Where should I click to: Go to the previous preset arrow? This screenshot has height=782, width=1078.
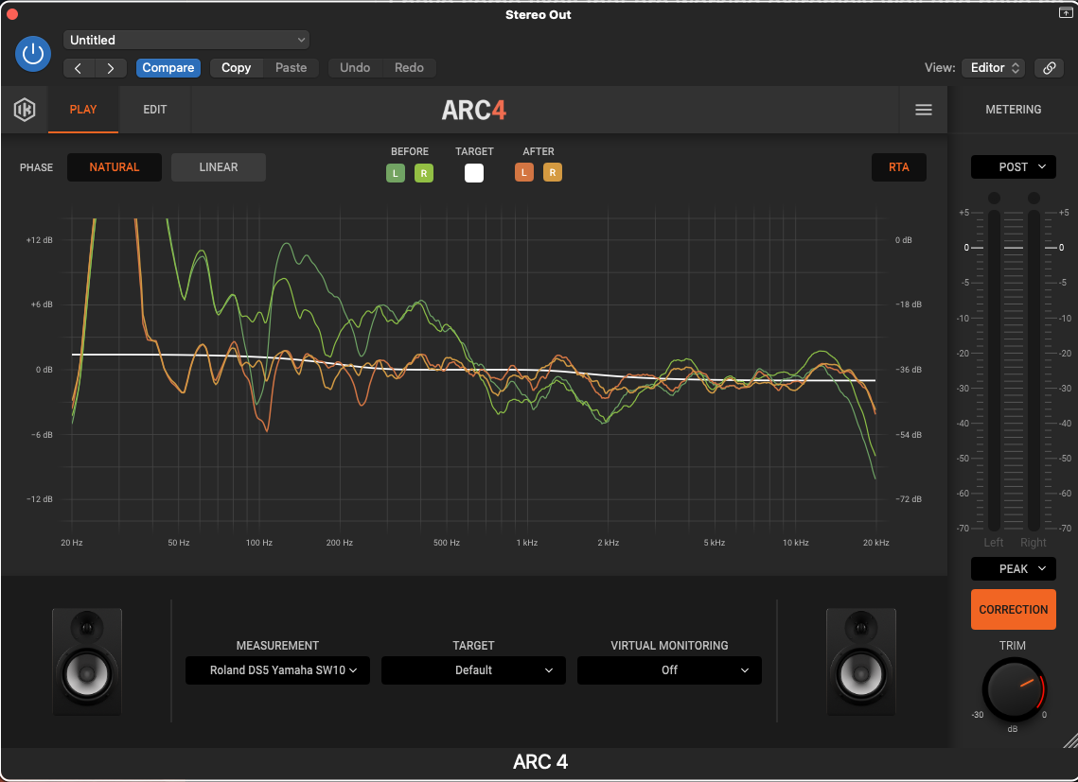point(79,68)
